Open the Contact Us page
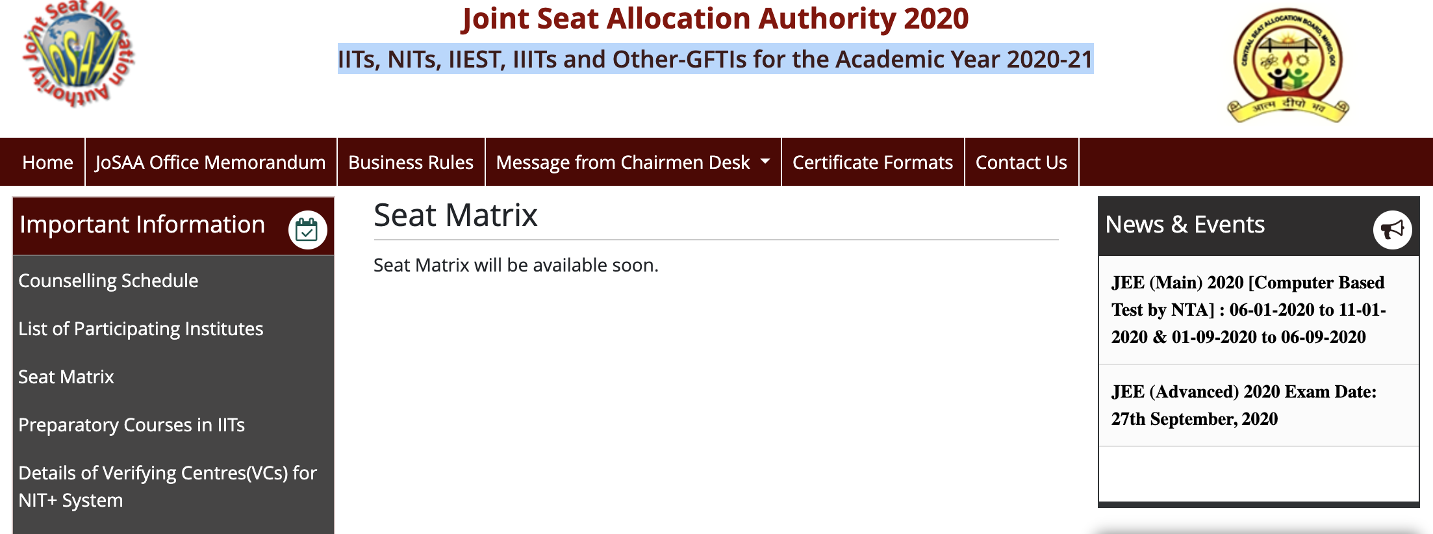 tap(1021, 162)
